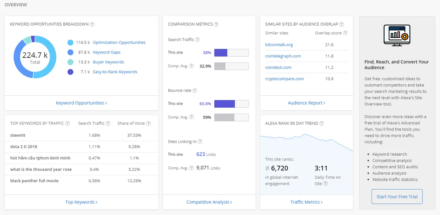440x215 pixels.
Task: Open Easy-to-Rank Keywords link
Action: coord(115,72)
